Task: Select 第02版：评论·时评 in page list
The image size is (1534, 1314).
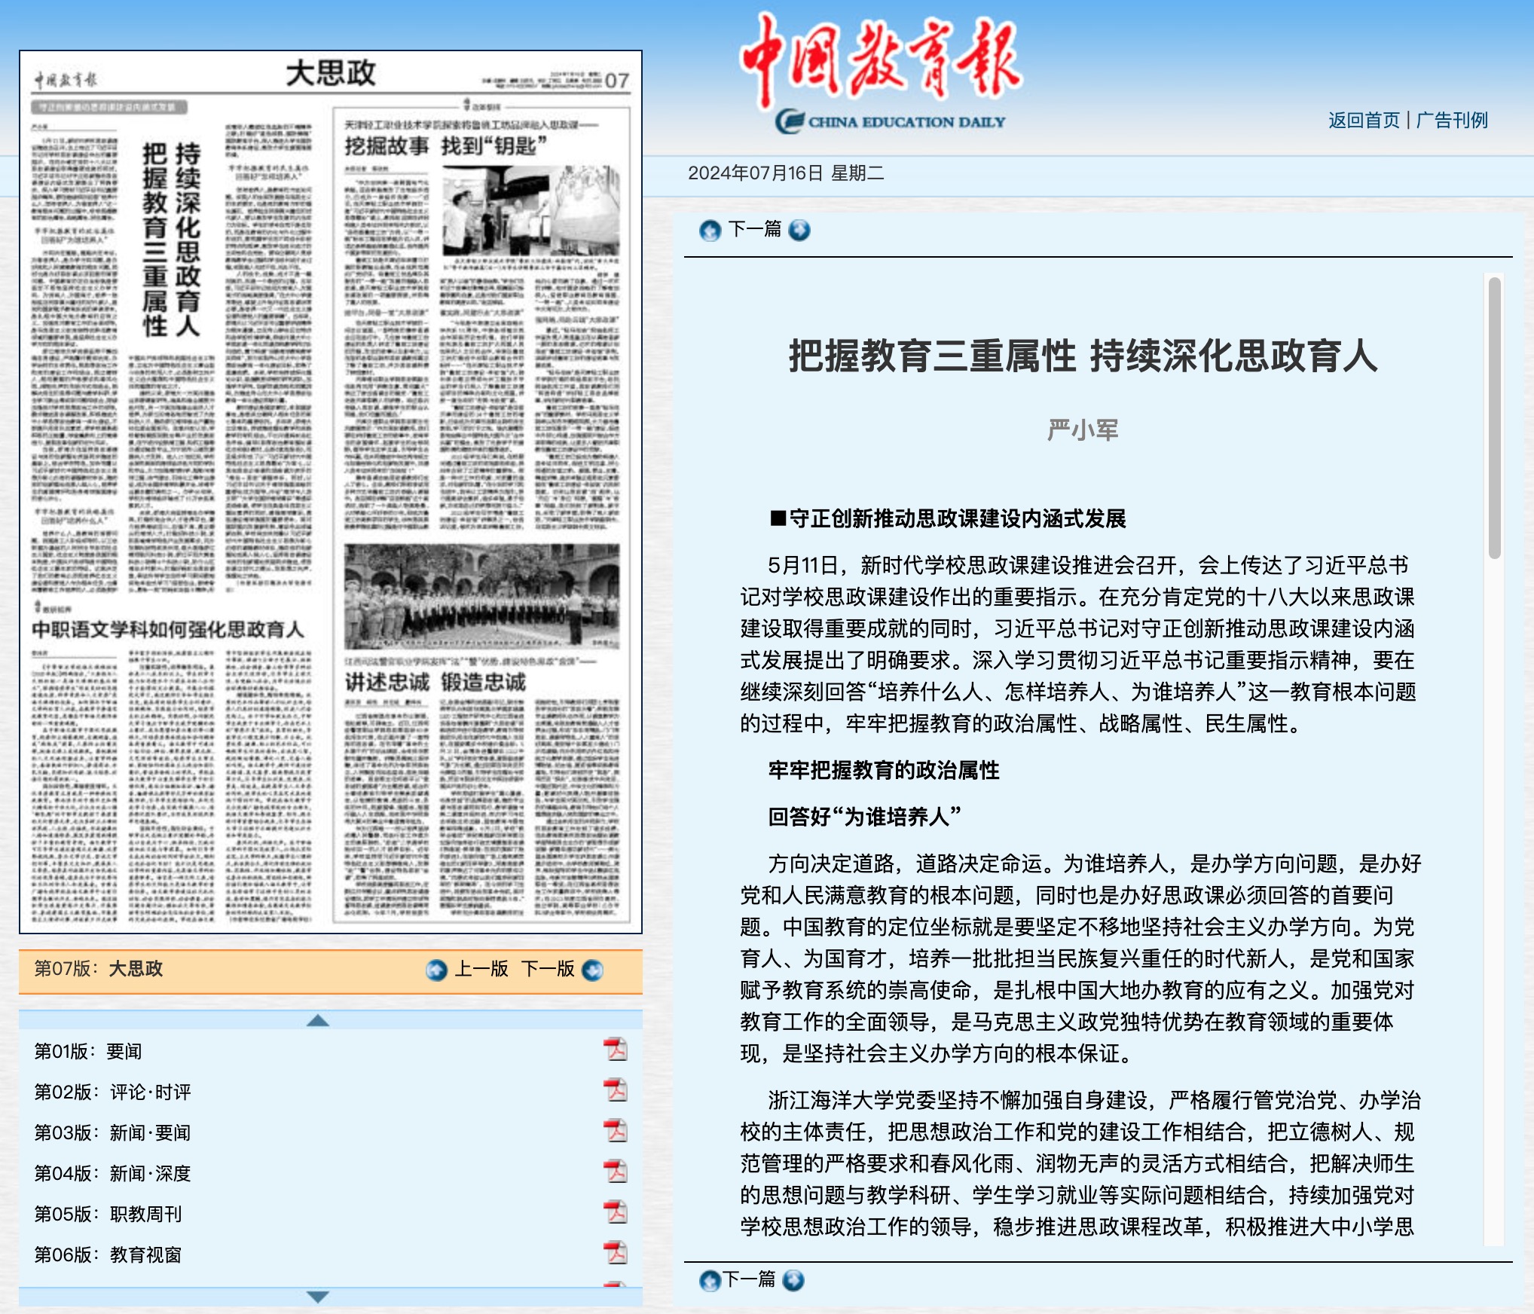Action: [113, 1092]
